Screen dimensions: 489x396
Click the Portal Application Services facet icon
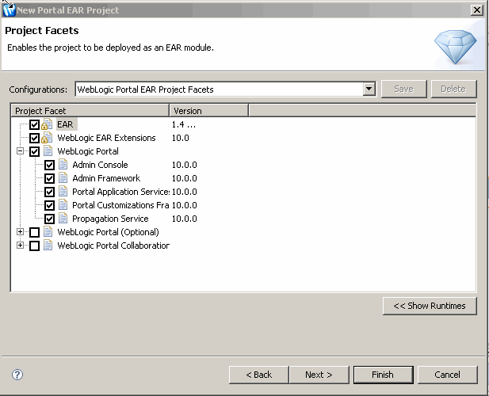pos(63,192)
